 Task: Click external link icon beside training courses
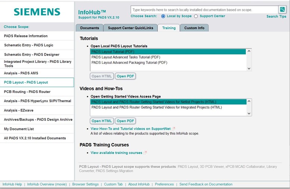tap(145, 152)
